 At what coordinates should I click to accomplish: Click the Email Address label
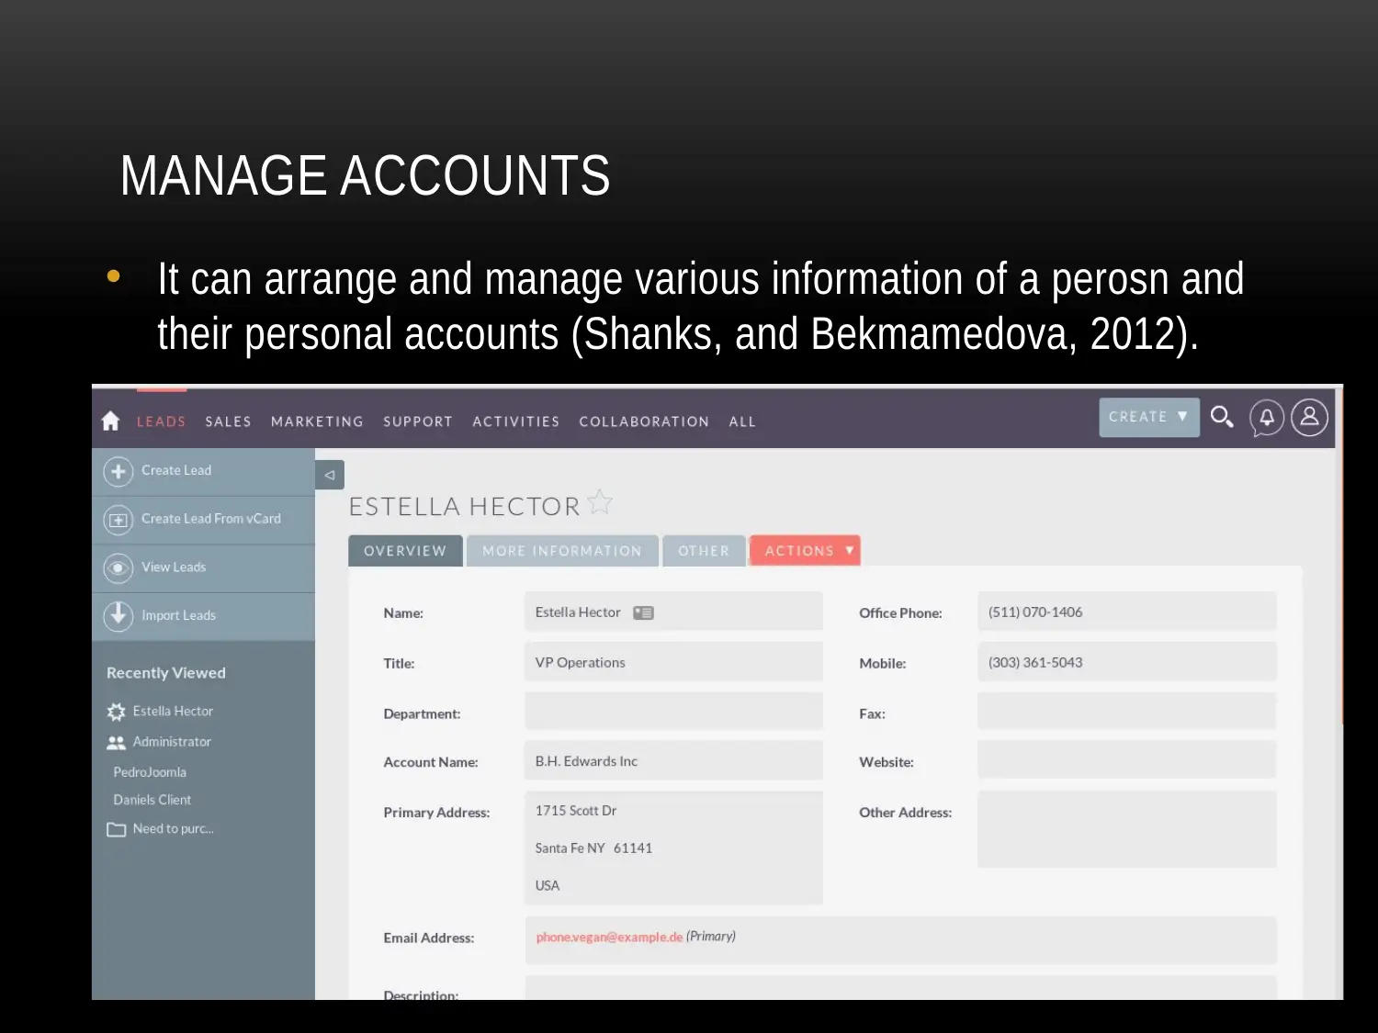429,938
